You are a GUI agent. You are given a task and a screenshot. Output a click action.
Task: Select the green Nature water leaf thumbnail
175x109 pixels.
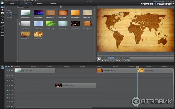click(x=50, y=24)
